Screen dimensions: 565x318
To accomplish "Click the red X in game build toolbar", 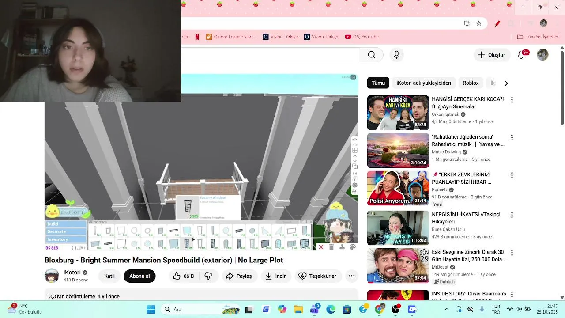I will pyautogui.click(x=321, y=247).
